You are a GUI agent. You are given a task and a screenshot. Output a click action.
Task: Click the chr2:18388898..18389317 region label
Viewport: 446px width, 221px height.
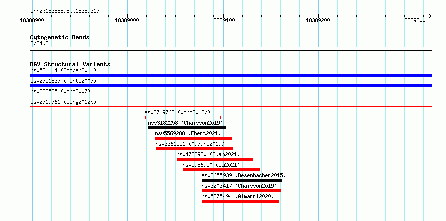click(x=65, y=11)
